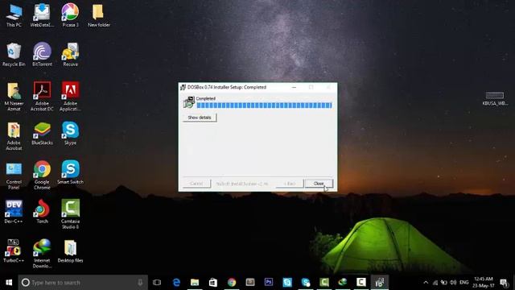The image size is (515, 290).
Task: Select the KBUSA_WB desktop item
Action: 495,98
